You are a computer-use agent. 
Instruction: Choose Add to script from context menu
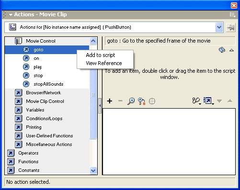pos(101,55)
